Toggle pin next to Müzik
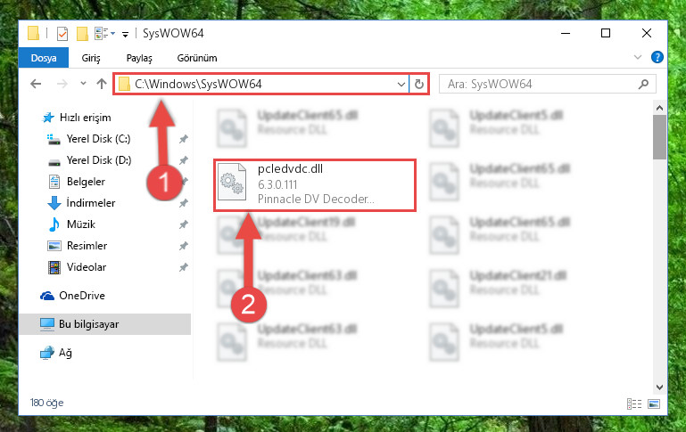686x432 pixels. (184, 224)
